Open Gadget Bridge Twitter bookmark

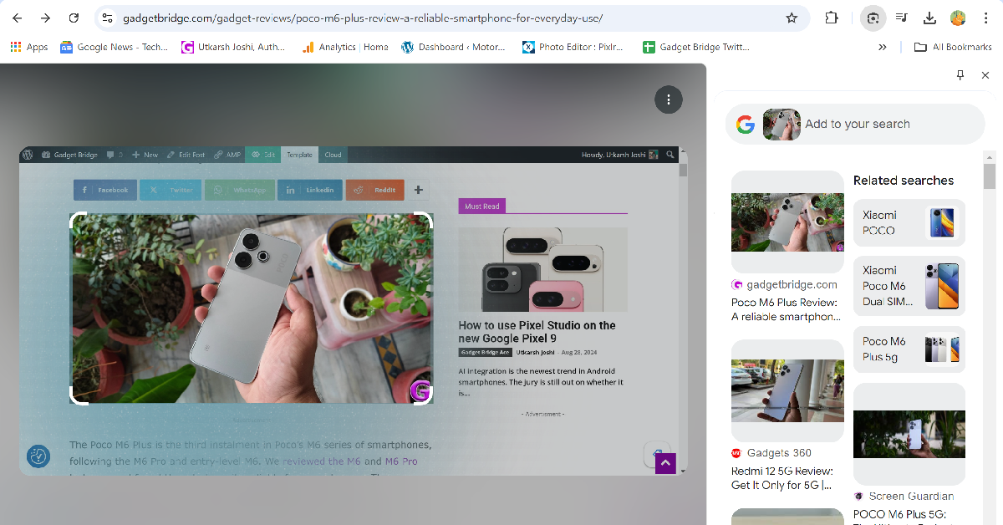point(695,47)
